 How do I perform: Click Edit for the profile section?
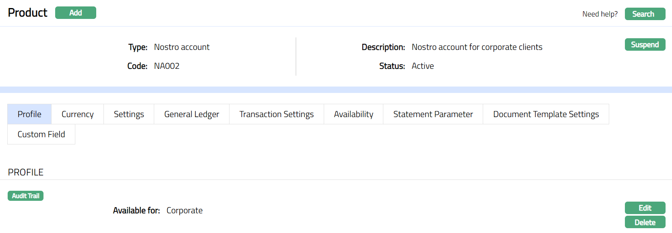[x=645, y=208]
